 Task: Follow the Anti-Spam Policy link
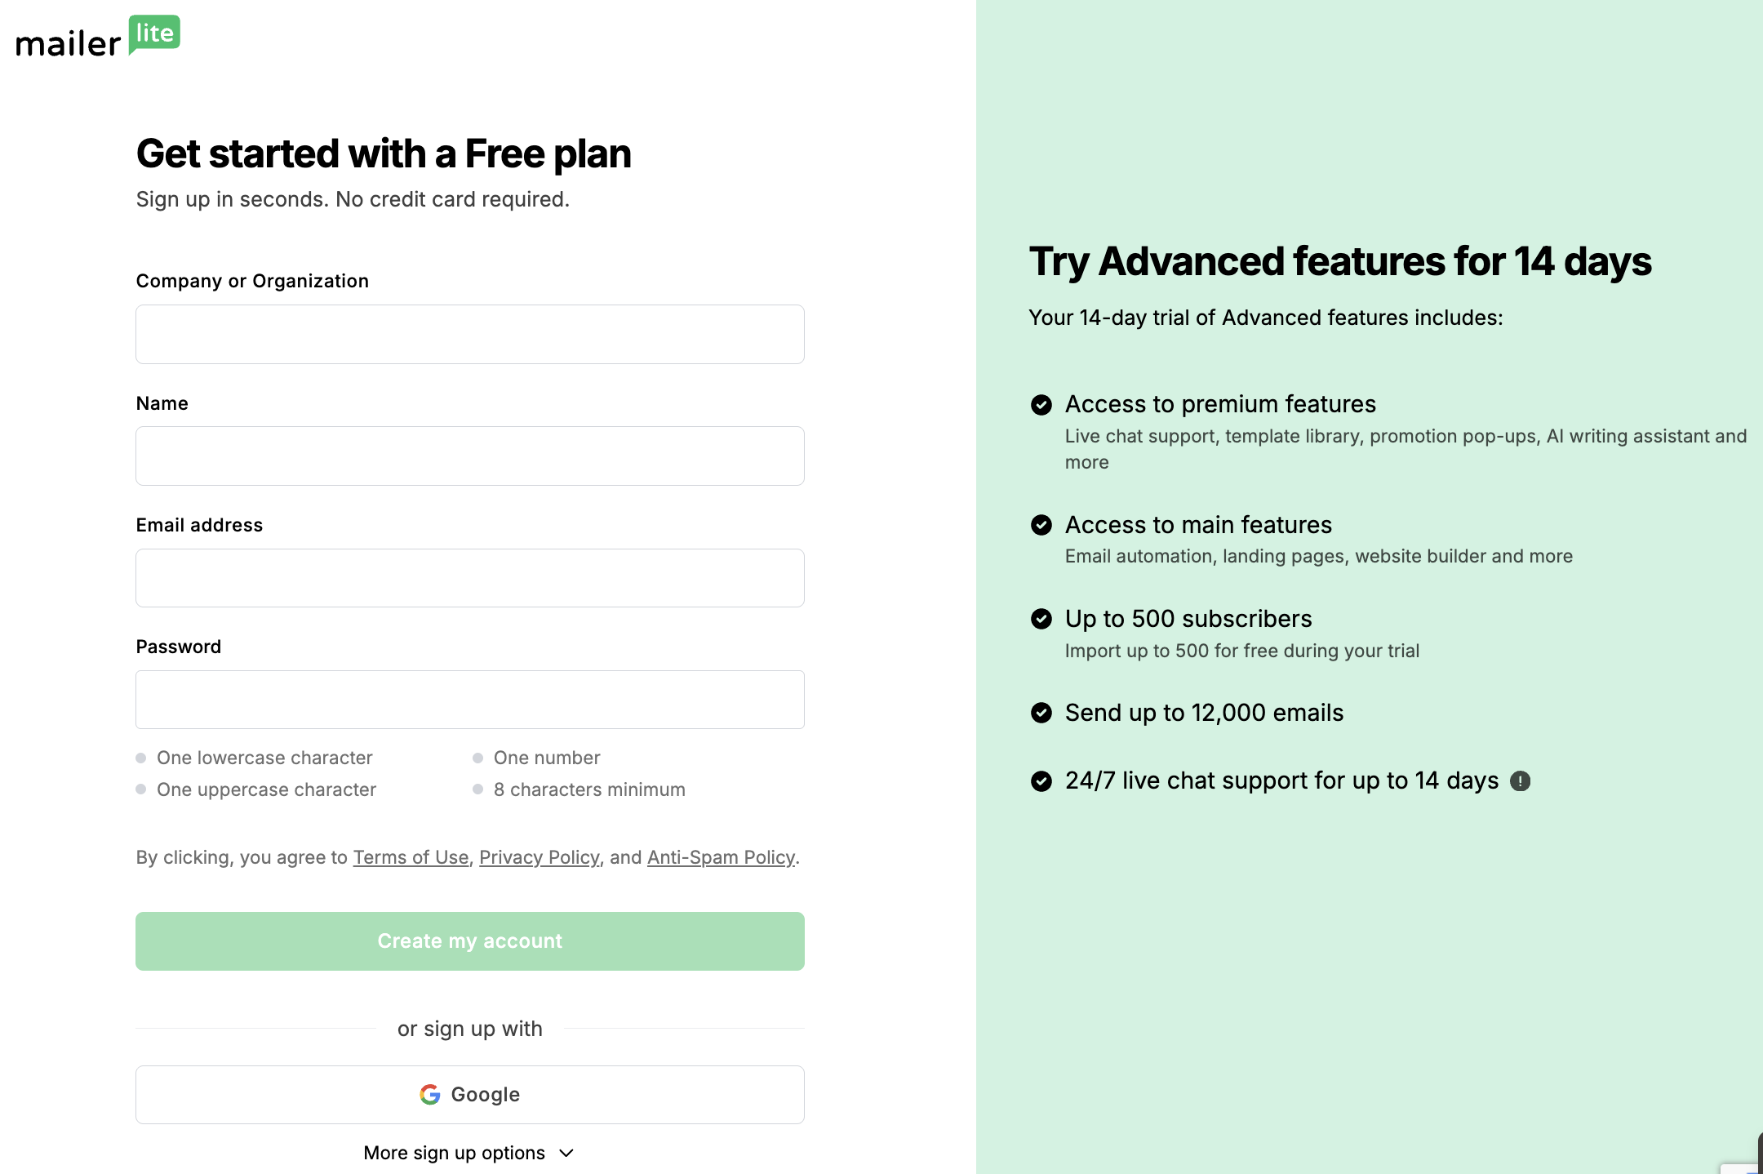click(721, 857)
